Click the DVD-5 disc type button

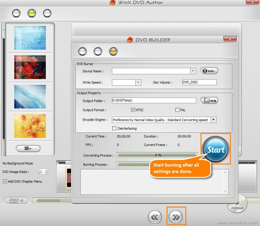(x=16, y=201)
